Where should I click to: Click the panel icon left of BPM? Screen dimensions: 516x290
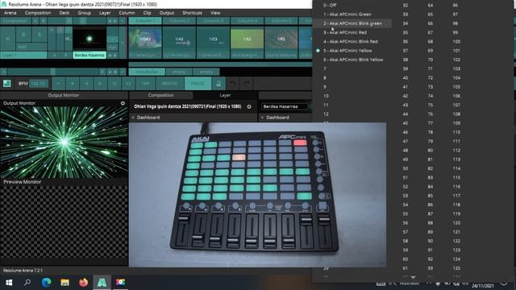pos(6,84)
